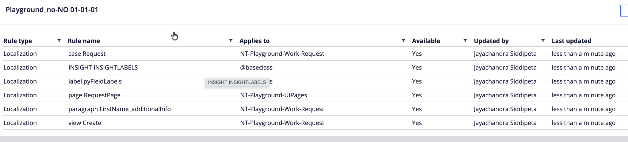Sort by the Applies to header

(255, 41)
